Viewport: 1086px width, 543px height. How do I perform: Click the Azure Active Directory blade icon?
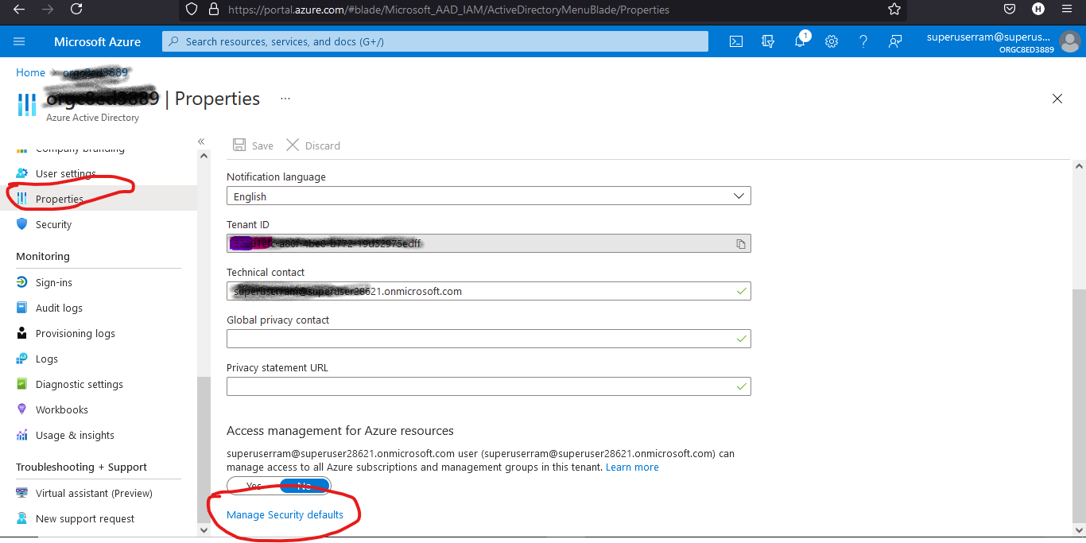pyautogui.click(x=27, y=103)
